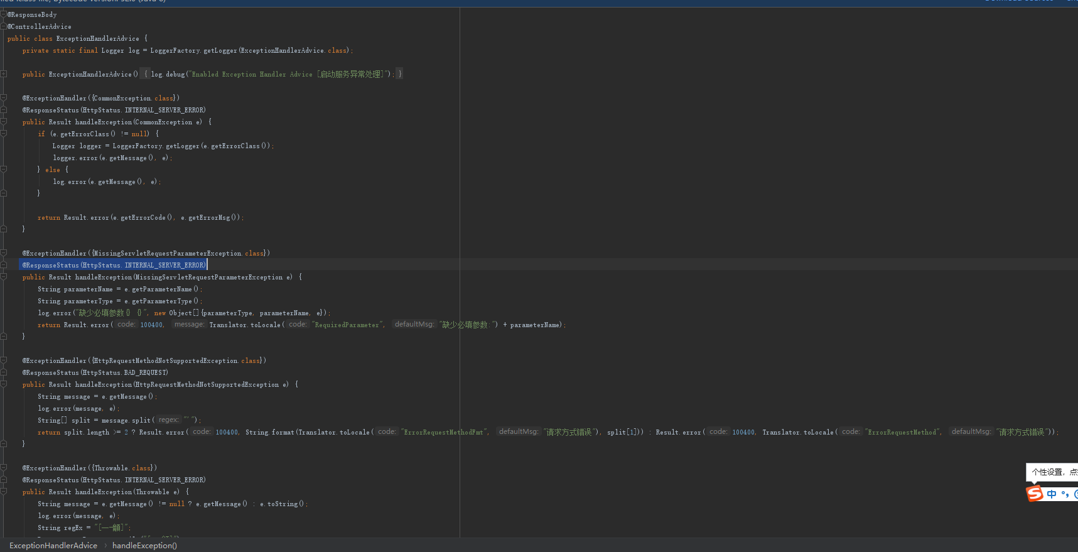Click 'String parameterName' declaration line
Image resolution: width=1078 pixels, height=552 pixels.
click(119, 289)
